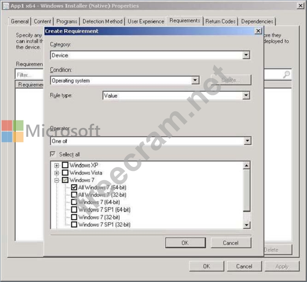The image size is (307, 282).
Task: Open the Return Codes tab
Action: tap(220, 21)
